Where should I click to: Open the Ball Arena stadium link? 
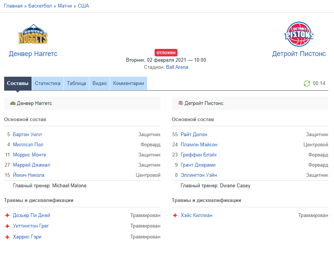click(177, 67)
